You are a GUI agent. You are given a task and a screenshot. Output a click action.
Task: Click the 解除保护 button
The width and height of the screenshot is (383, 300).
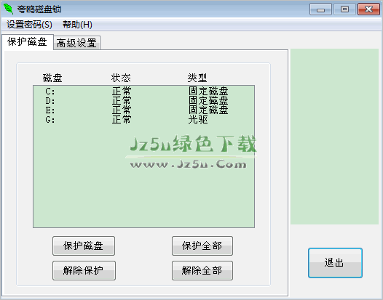84,270
